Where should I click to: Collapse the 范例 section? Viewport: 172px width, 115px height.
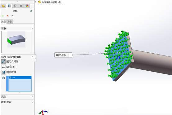pyautogui.click(x=33, y=29)
